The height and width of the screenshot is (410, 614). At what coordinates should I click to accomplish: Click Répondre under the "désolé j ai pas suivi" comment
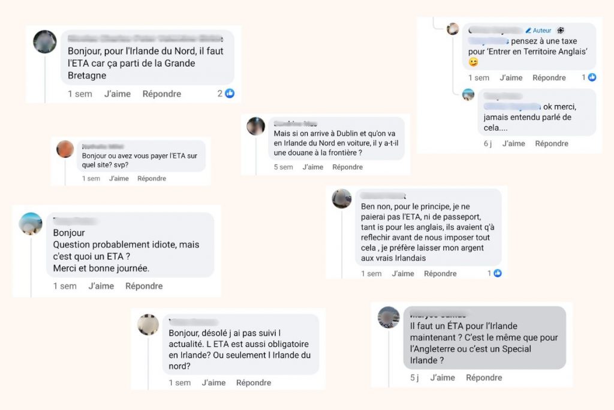pos(253,382)
